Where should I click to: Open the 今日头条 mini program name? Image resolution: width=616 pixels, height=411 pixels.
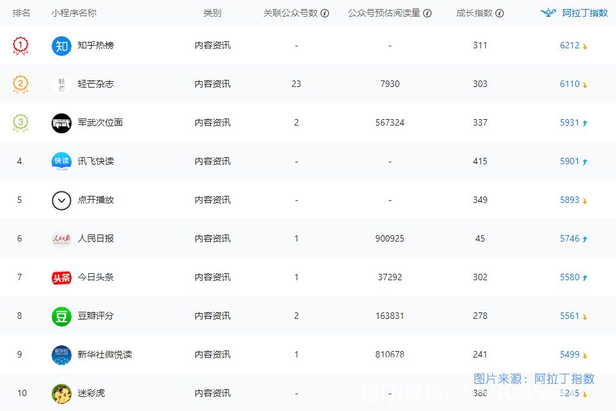(96, 277)
